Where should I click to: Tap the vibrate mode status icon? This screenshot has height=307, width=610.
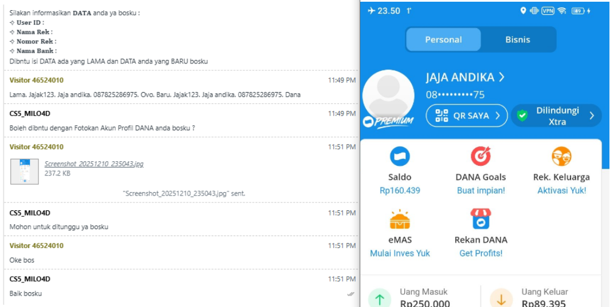pos(534,11)
